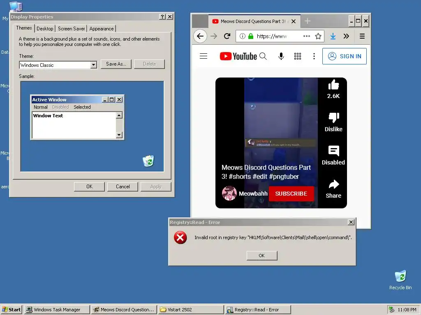Open the browser hamburger menu
Image resolution: width=421 pixels, height=315 pixels.
[x=362, y=36]
